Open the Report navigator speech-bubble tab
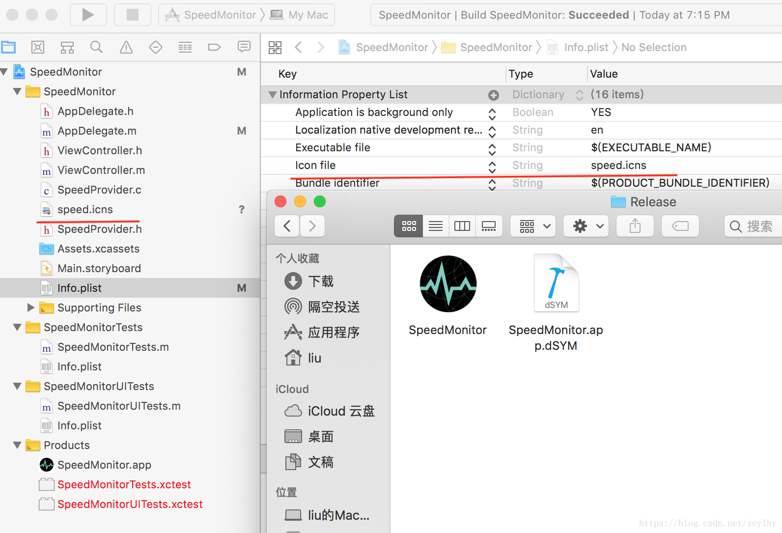The image size is (782, 533). click(x=244, y=47)
